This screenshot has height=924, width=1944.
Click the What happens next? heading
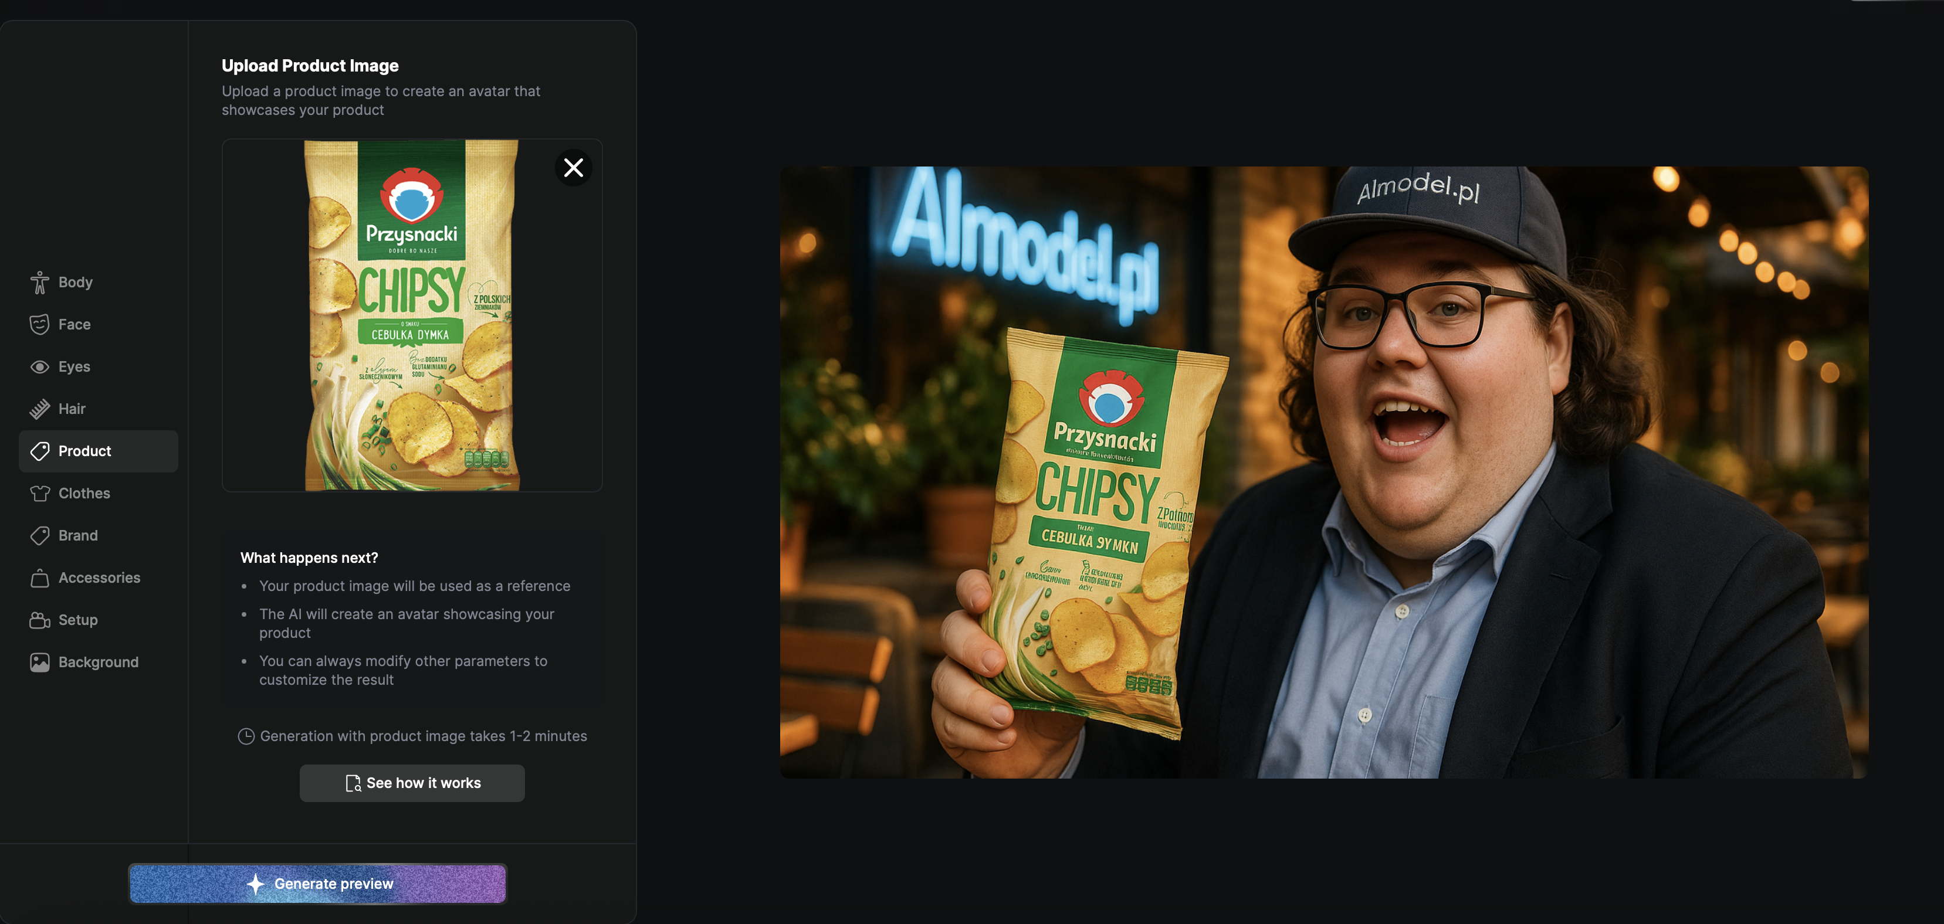pyautogui.click(x=309, y=558)
